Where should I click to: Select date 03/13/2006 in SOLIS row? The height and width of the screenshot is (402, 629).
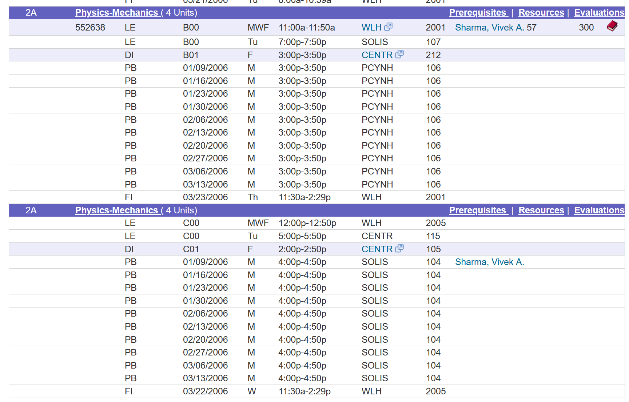pyautogui.click(x=206, y=378)
